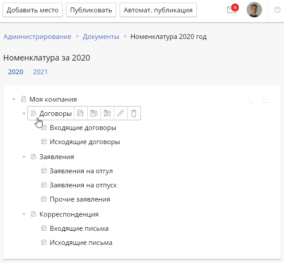Open the mail notifications icon

232,10
